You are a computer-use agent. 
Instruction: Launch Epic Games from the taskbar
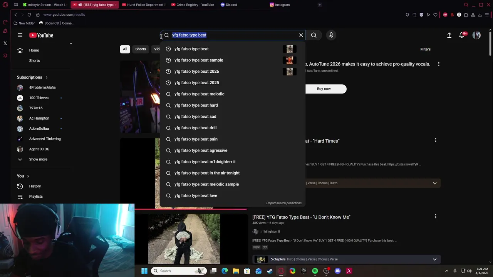[x=304, y=271]
